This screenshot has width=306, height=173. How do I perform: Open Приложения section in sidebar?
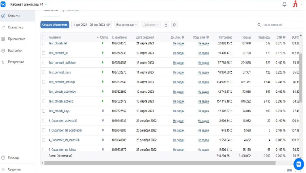[x=18, y=39]
